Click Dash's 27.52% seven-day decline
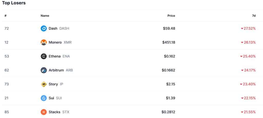 pyautogui.click(x=249, y=29)
